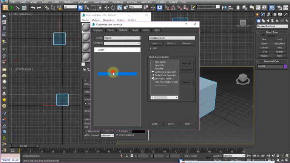Click the Unlink Selection icon
290x163 pixels.
[x=53, y=8]
